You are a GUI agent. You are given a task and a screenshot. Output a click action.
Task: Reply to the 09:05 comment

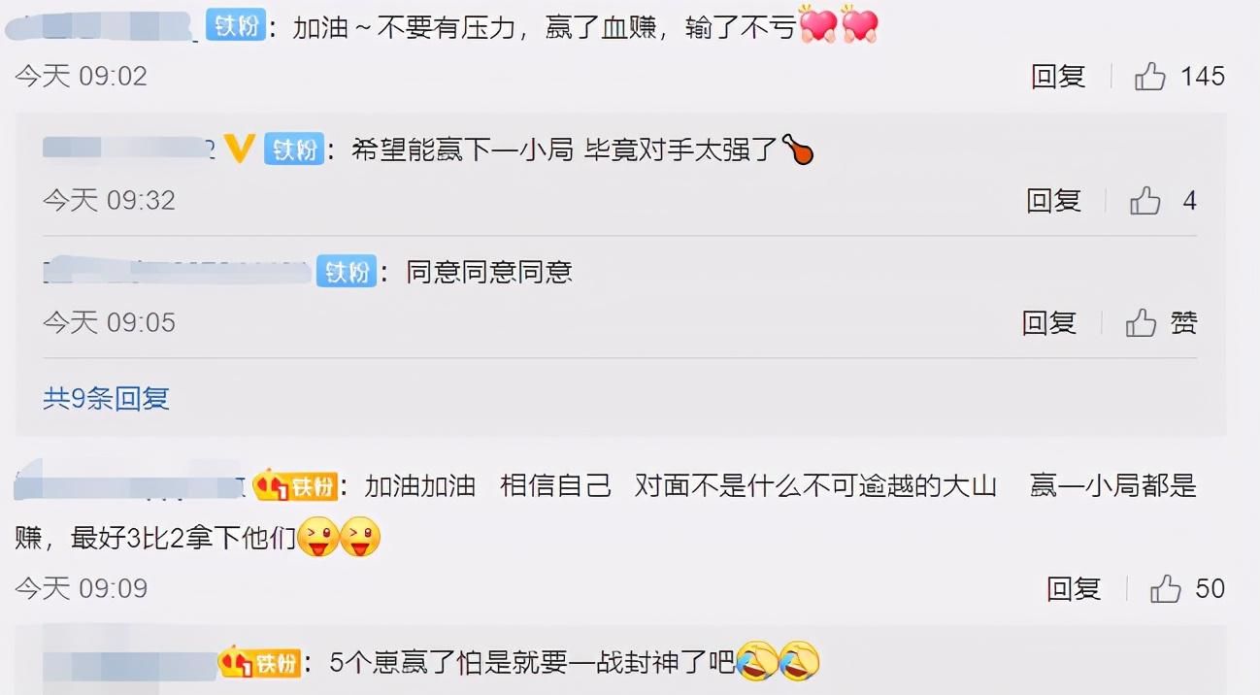click(1049, 323)
